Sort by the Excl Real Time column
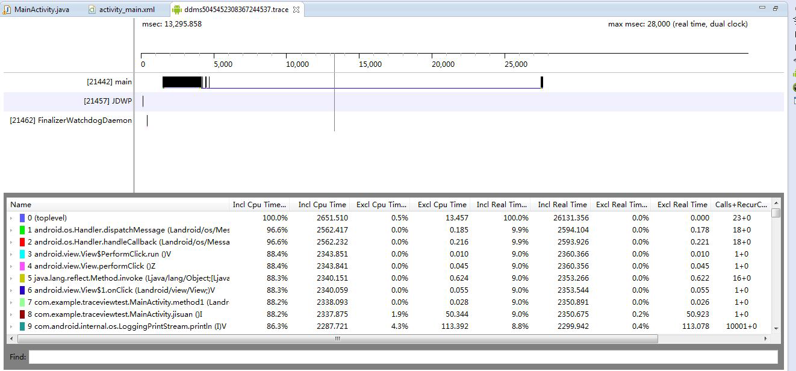796x371 pixels. coord(682,205)
